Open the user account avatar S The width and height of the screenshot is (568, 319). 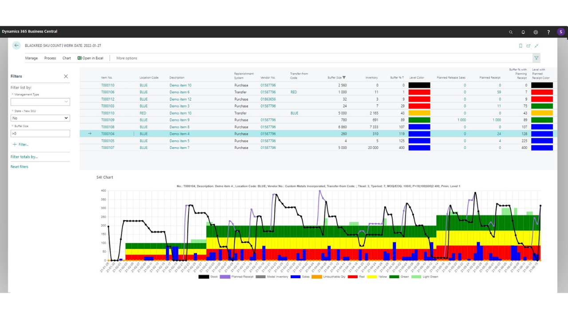point(561,32)
